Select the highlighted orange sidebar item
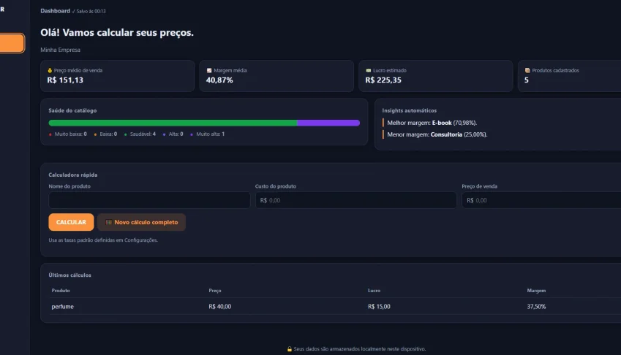 (x=12, y=43)
